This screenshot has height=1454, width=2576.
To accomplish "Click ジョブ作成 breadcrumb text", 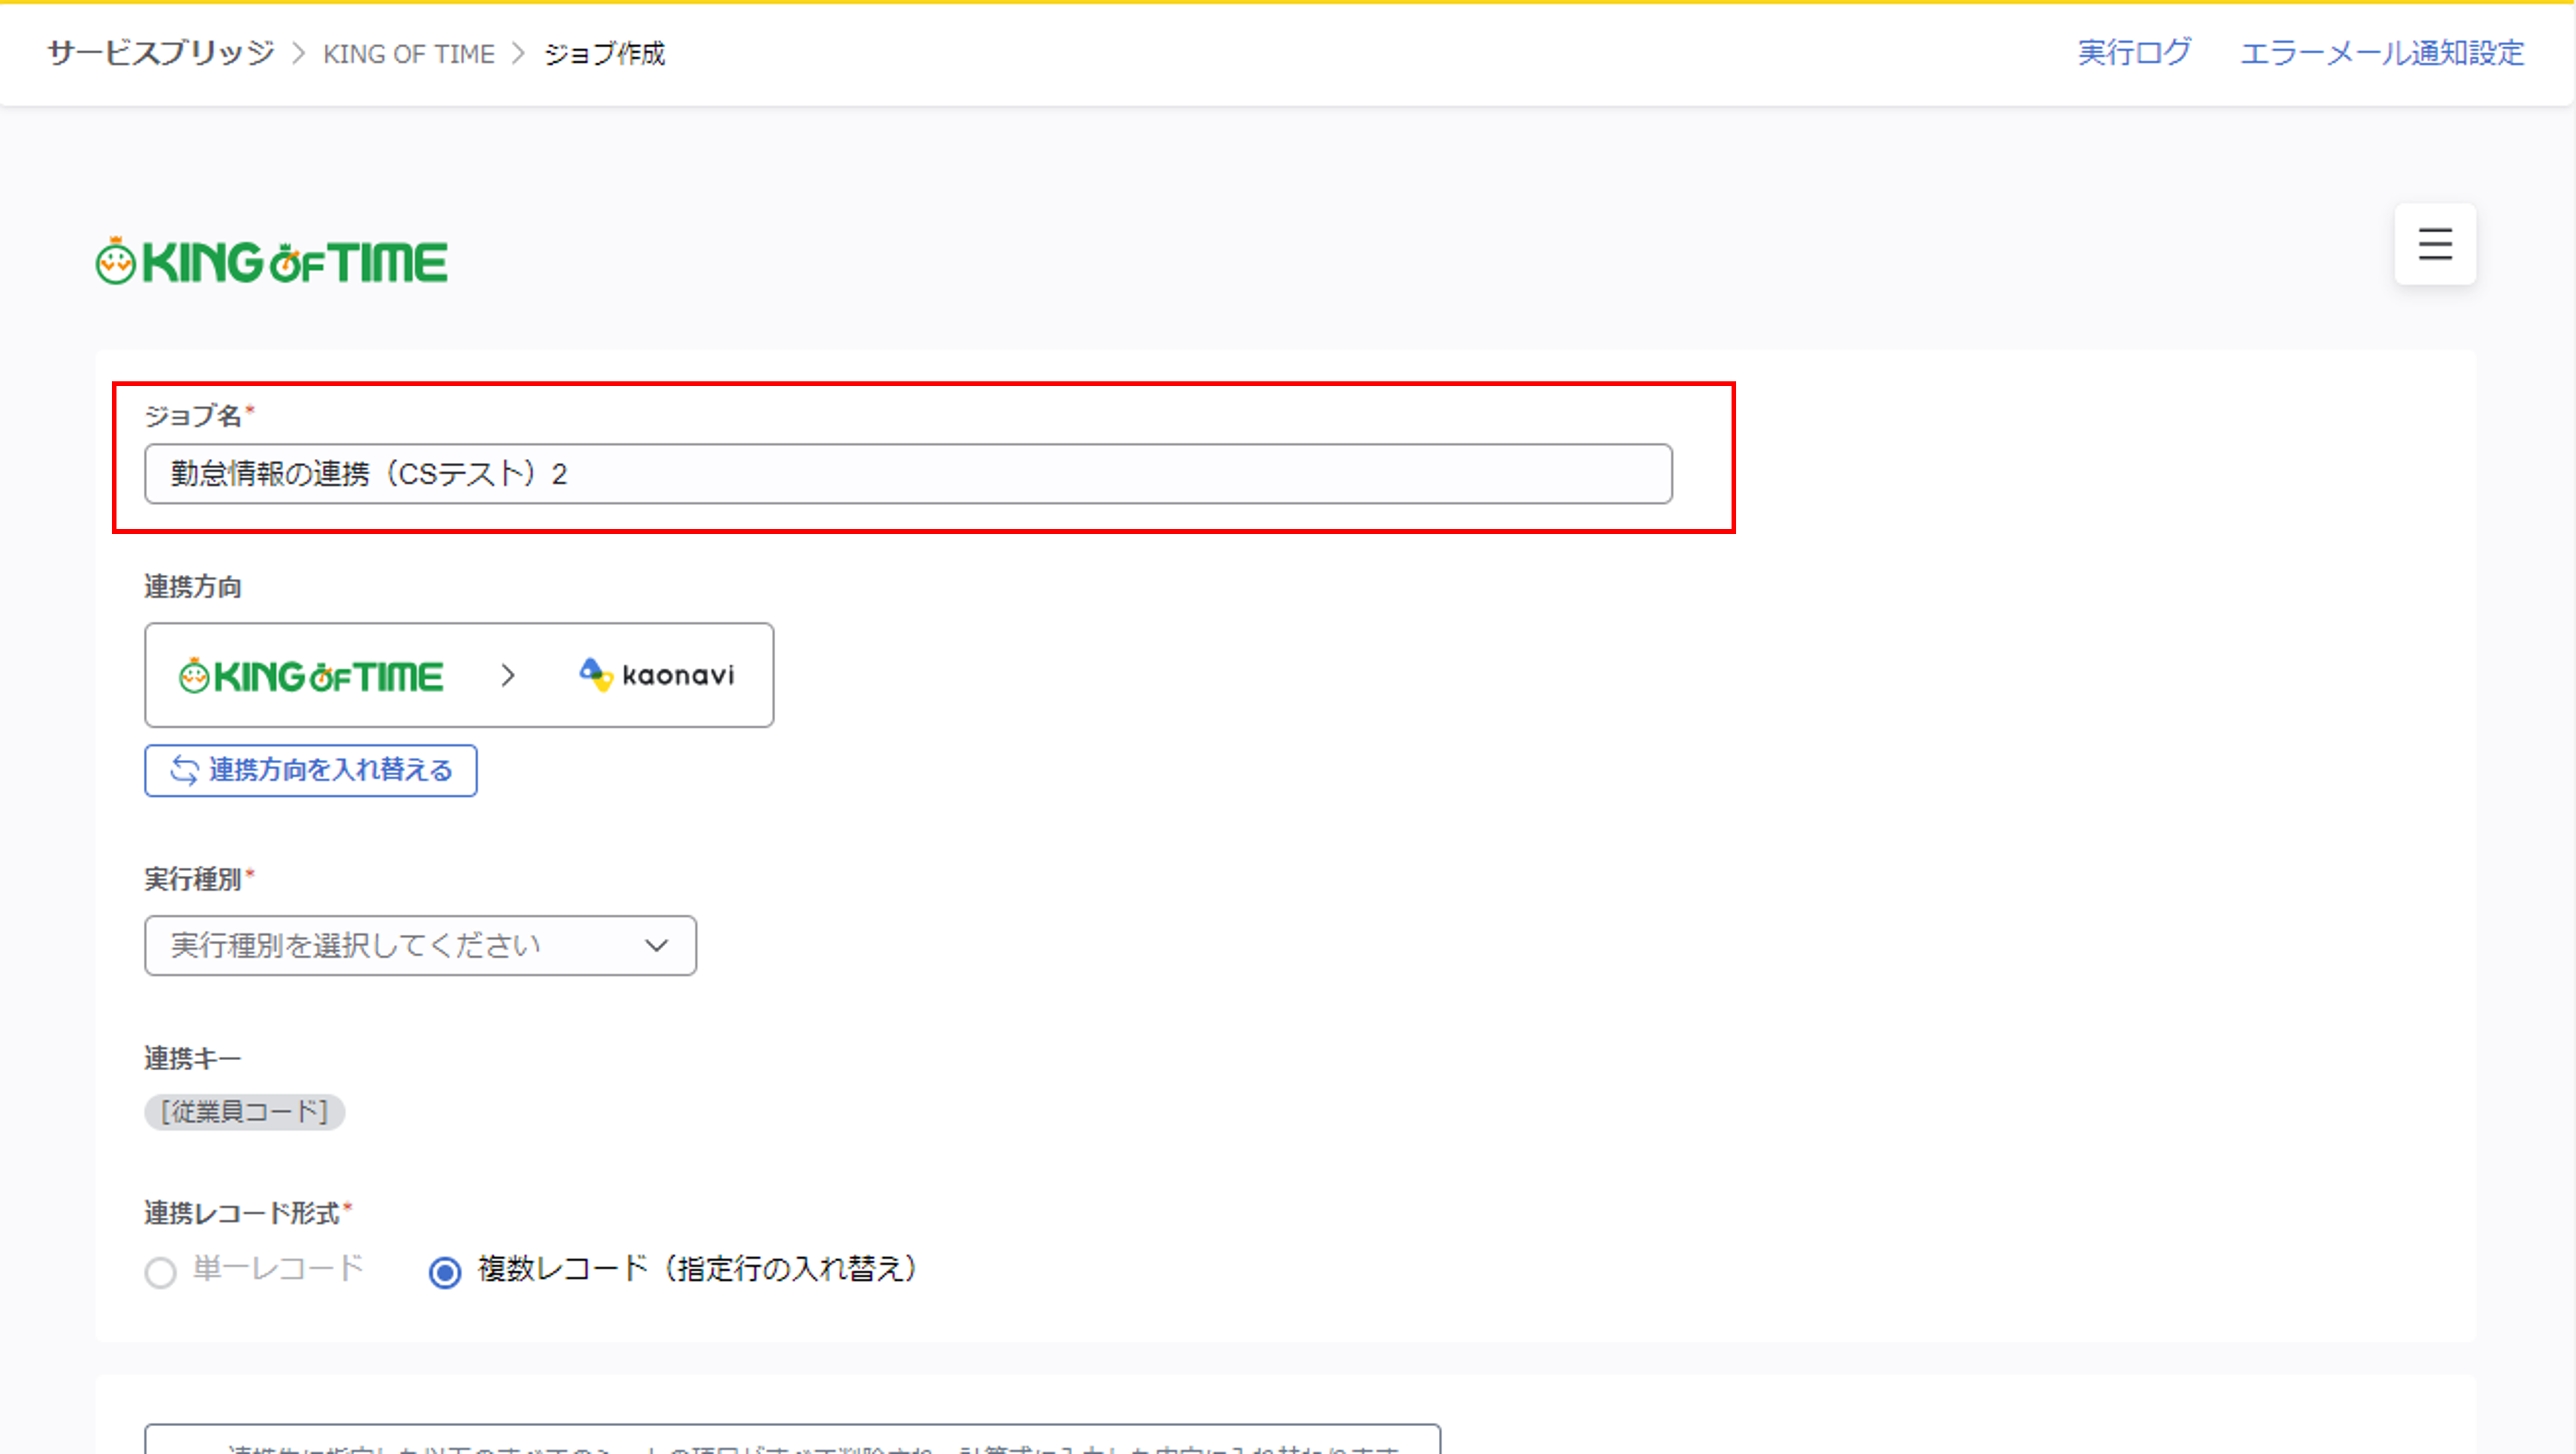I will tap(604, 54).
